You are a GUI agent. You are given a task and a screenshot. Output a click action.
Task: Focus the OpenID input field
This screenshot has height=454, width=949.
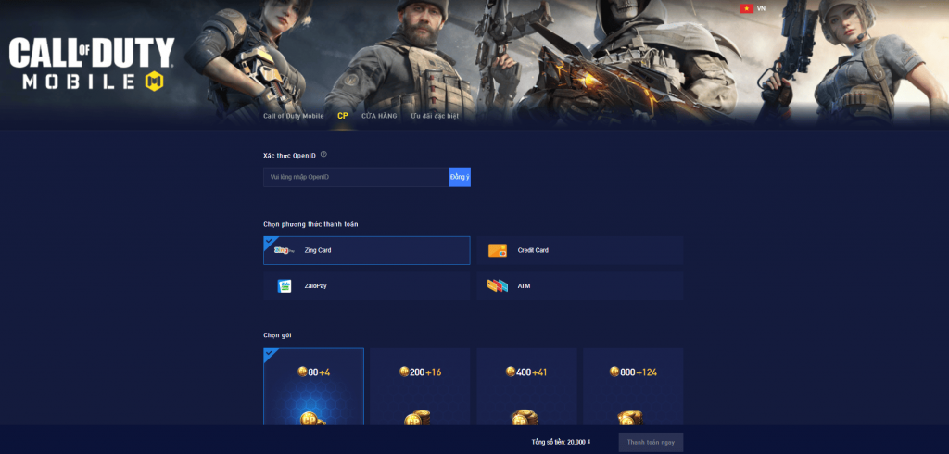click(x=356, y=177)
